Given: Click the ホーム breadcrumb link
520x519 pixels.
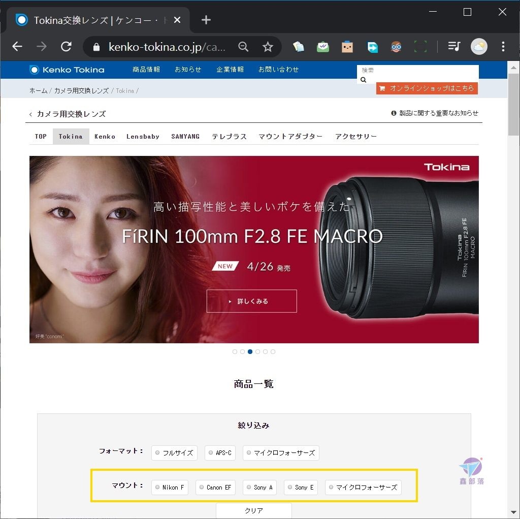Looking at the screenshot, I should (38, 90).
